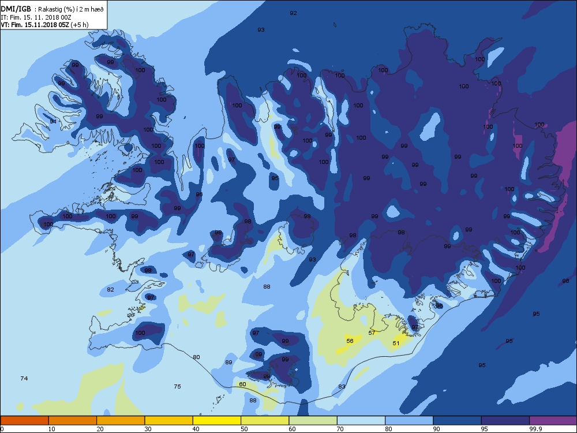Click the dark orange 0–10 legend swatch
The width and height of the screenshot is (577, 433).
pos(24,420)
